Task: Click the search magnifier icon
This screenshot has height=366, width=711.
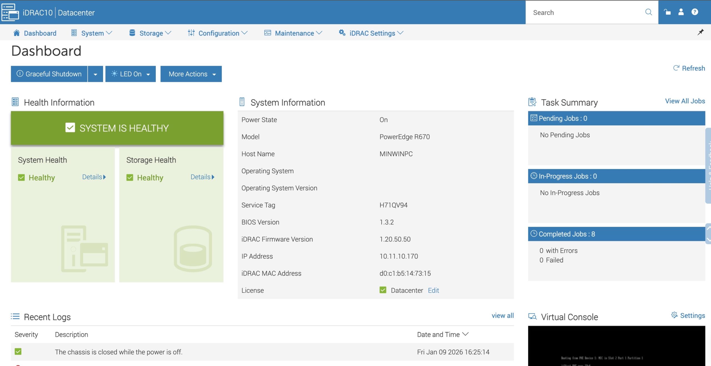Action: [x=649, y=12]
